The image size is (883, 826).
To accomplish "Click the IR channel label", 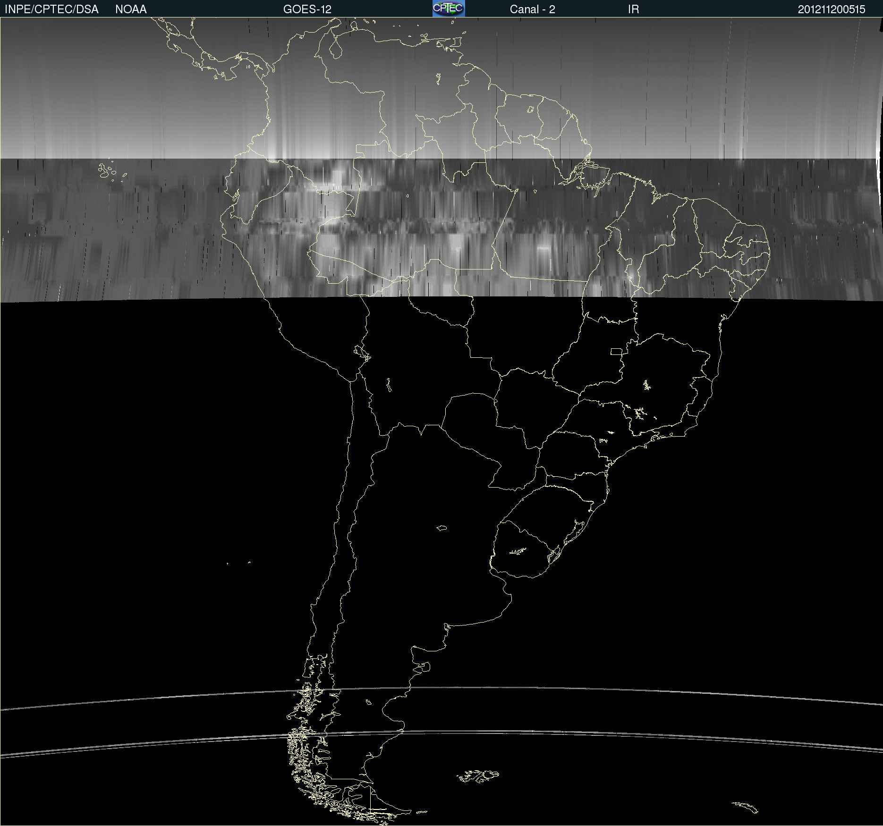I will click(x=633, y=9).
